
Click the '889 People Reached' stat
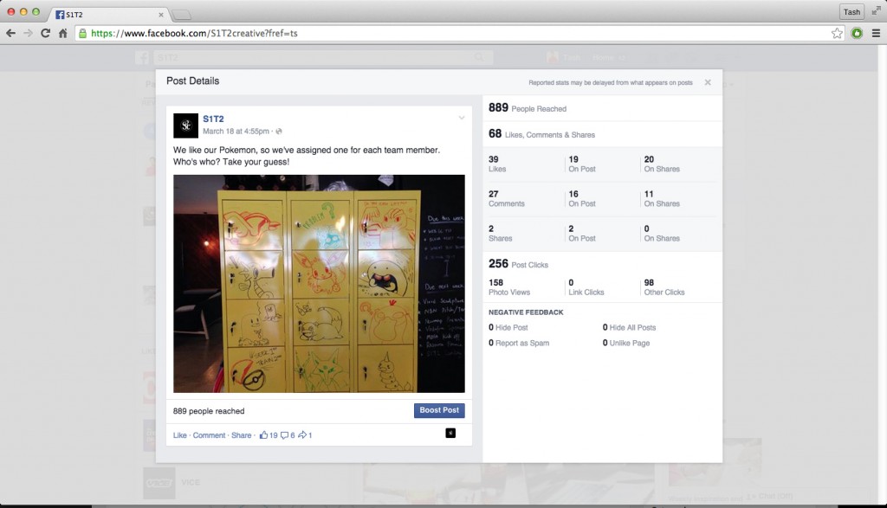(528, 108)
